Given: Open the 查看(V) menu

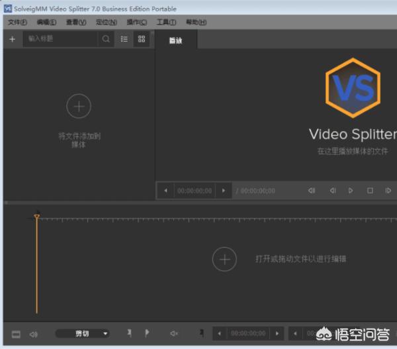Looking at the screenshot, I should click(76, 23).
